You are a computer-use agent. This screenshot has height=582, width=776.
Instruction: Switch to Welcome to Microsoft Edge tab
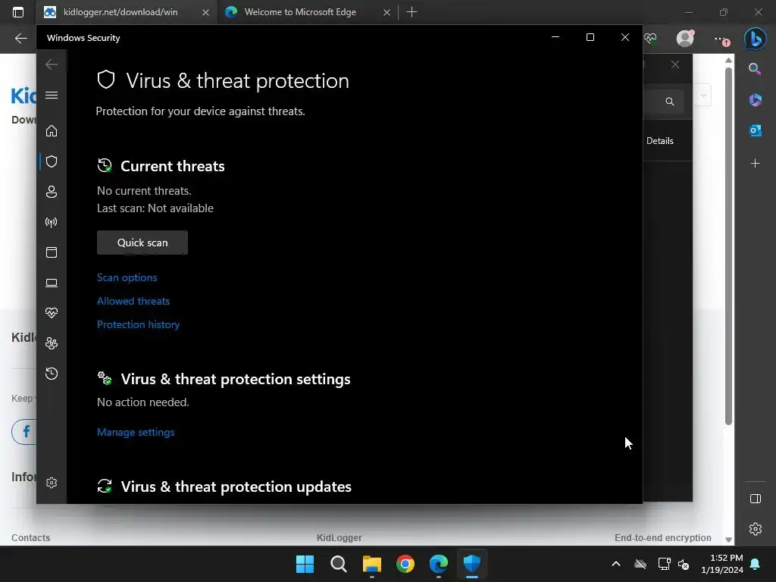tap(300, 12)
